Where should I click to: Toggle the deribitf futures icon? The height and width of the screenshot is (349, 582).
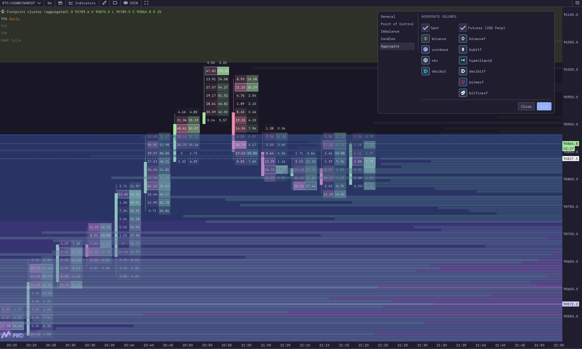click(x=463, y=71)
